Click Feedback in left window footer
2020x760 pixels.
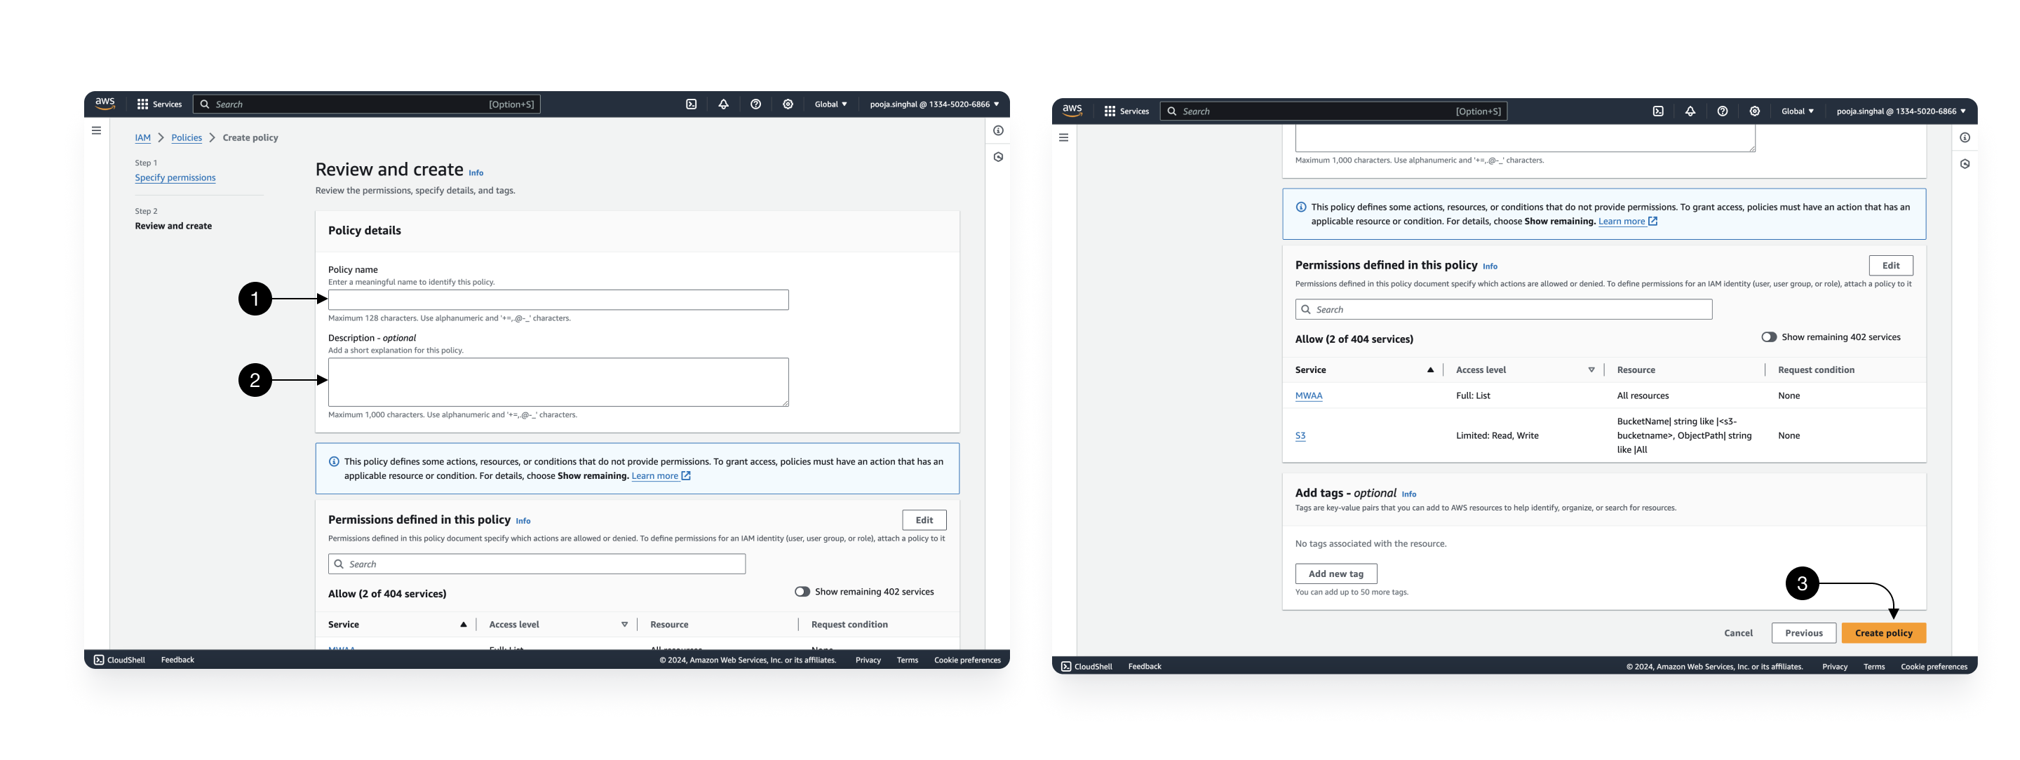pyautogui.click(x=177, y=660)
